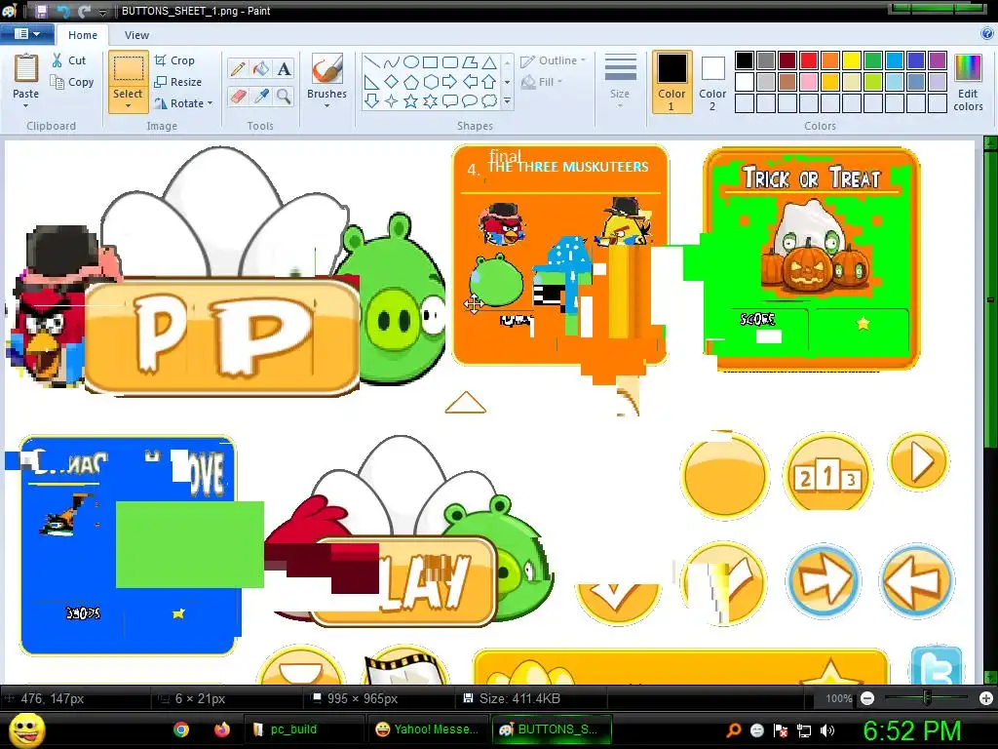998x749 pixels.
Task: Open the Outline dropdown
Action: [x=553, y=60]
